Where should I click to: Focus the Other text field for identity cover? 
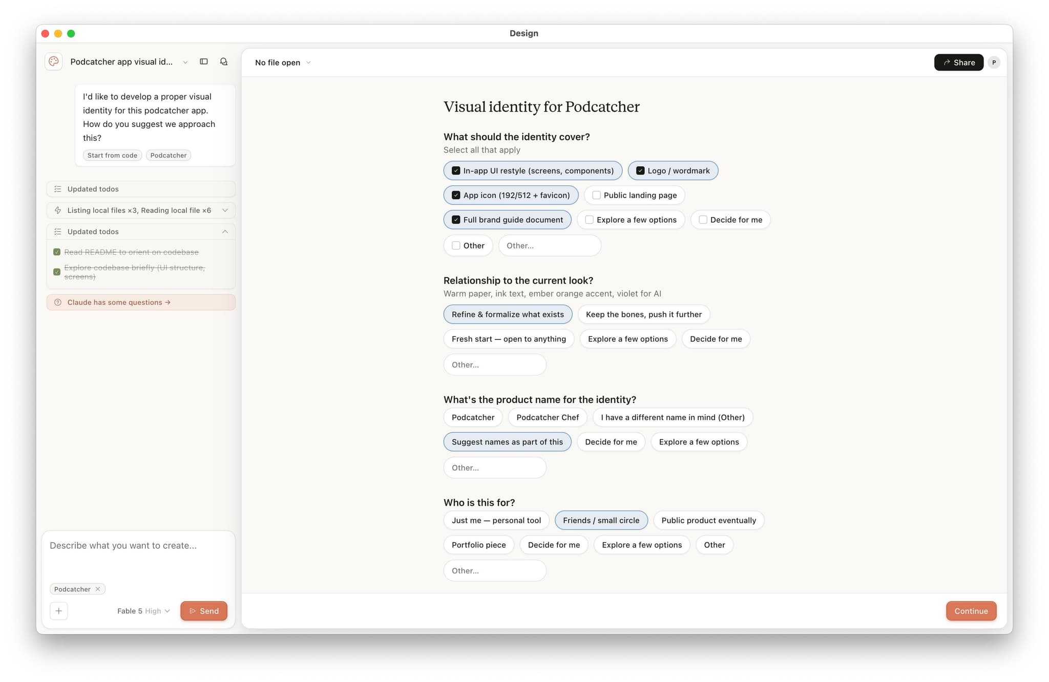coord(550,246)
